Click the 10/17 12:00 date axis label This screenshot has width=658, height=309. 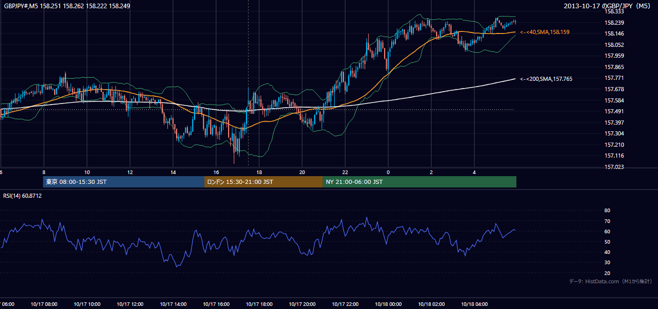pos(130,304)
